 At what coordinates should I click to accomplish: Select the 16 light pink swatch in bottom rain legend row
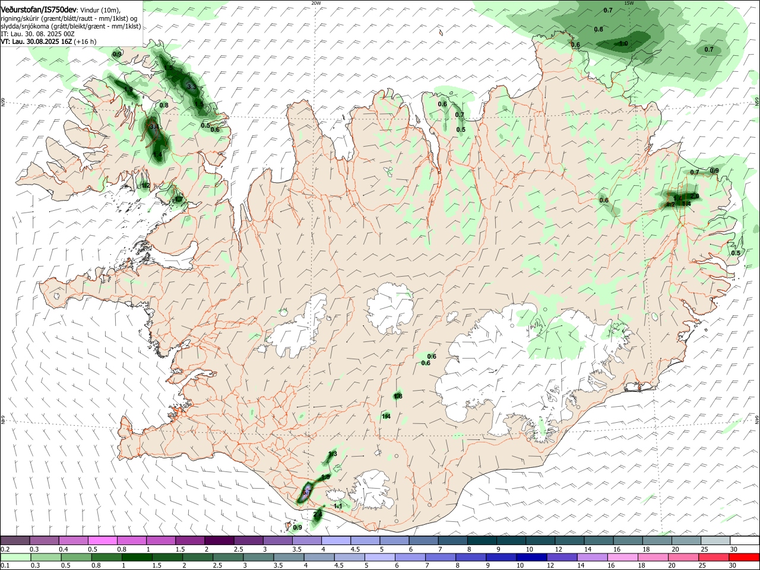[x=622, y=558]
